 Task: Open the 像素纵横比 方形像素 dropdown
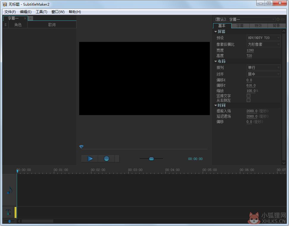[x=263, y=44]
